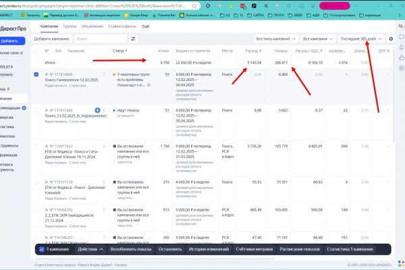Open chat bubble icon in right sidebar
The width and height of the screenshot is (405, 270).
coord(402,36)
